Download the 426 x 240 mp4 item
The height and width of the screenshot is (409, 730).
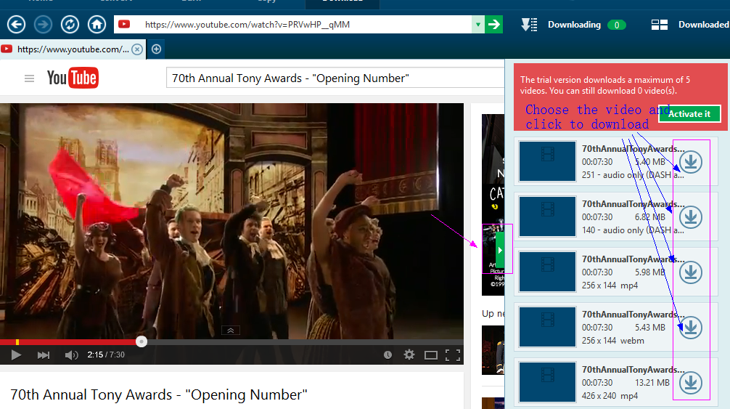coord(691,382)
